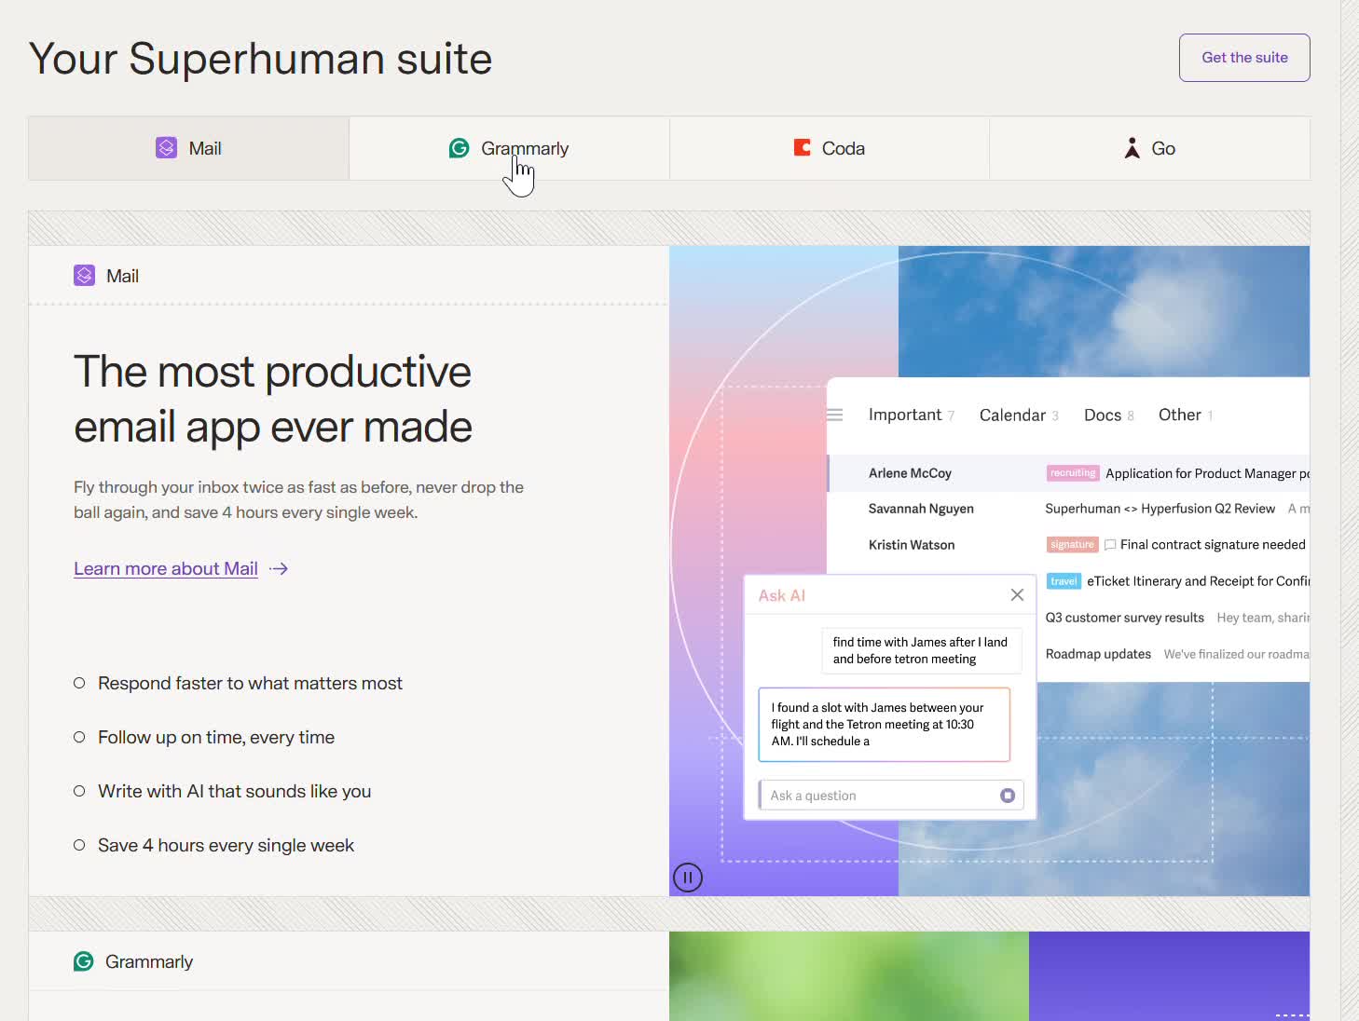Viewport: 1359px width, 1021px height.
Task: Click the Grammarly G icon in tab
Action: [460, 148]
